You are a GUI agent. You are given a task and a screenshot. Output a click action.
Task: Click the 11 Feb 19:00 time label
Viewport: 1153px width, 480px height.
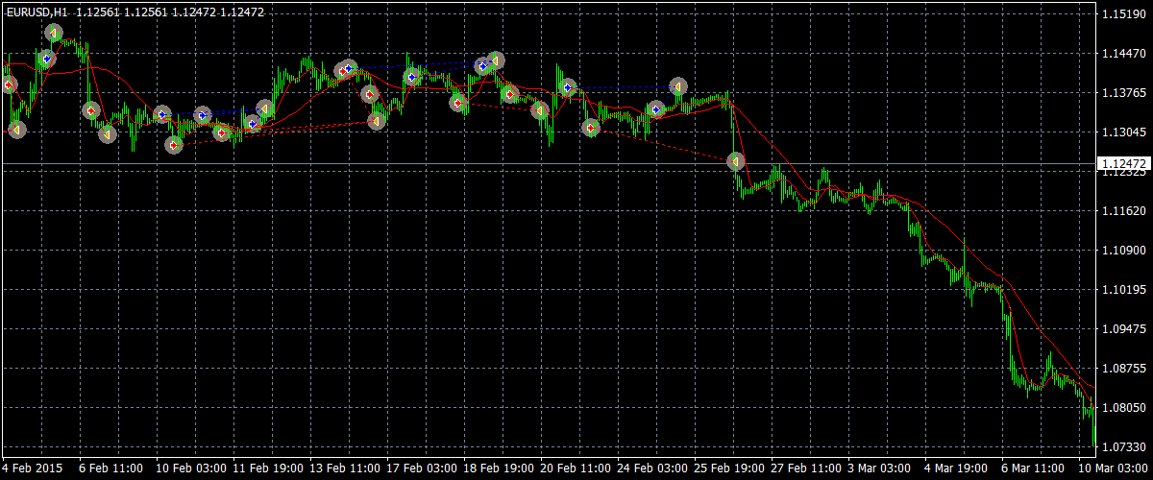click(268, 468)
